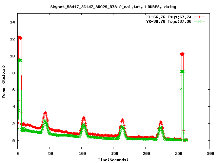The image size is (217, 163).
Task: Click the red peak near 163 seconds
Action: tap(122, 120)
